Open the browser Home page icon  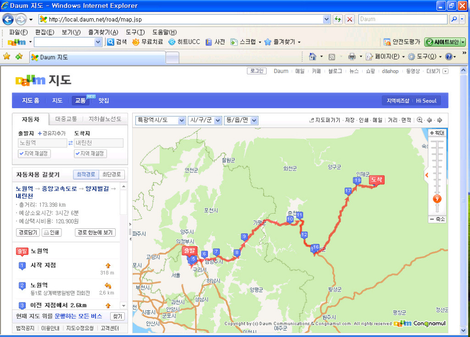(x=313, y=56)
